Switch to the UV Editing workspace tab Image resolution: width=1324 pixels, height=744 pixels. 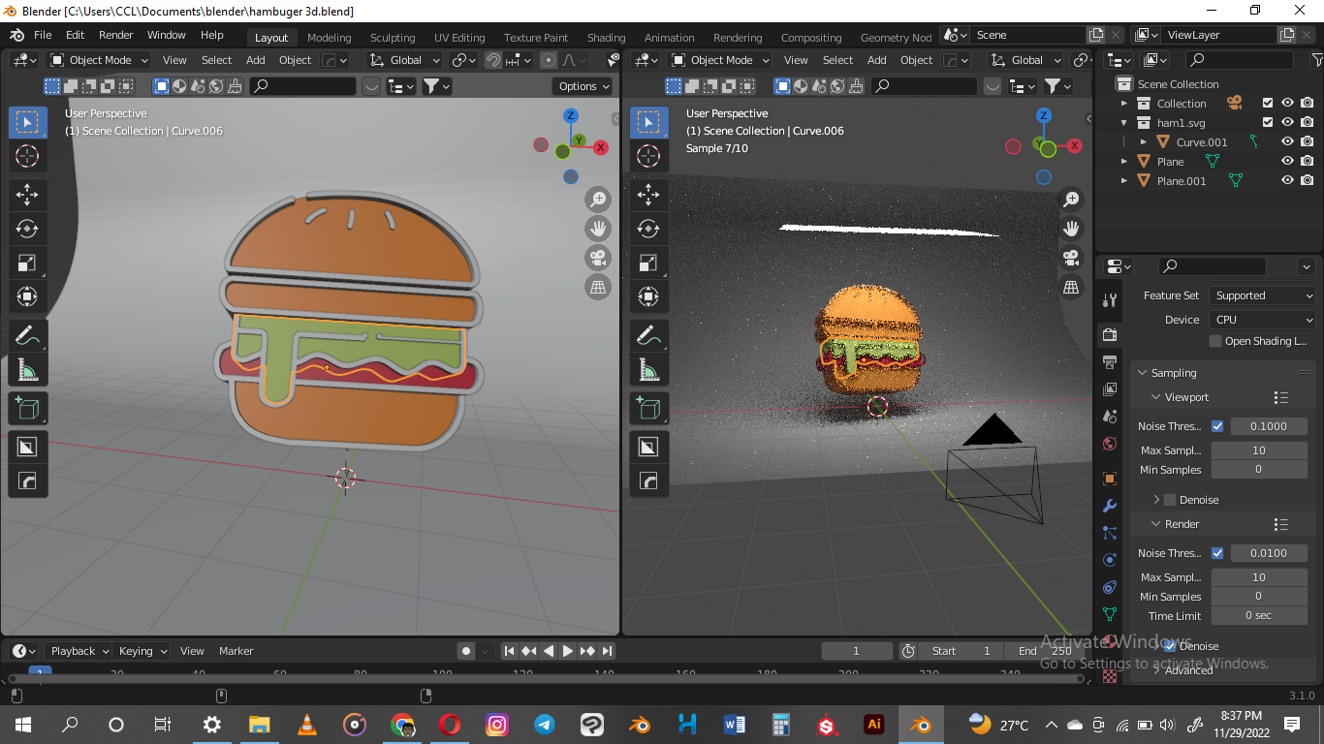click(459, 38)
